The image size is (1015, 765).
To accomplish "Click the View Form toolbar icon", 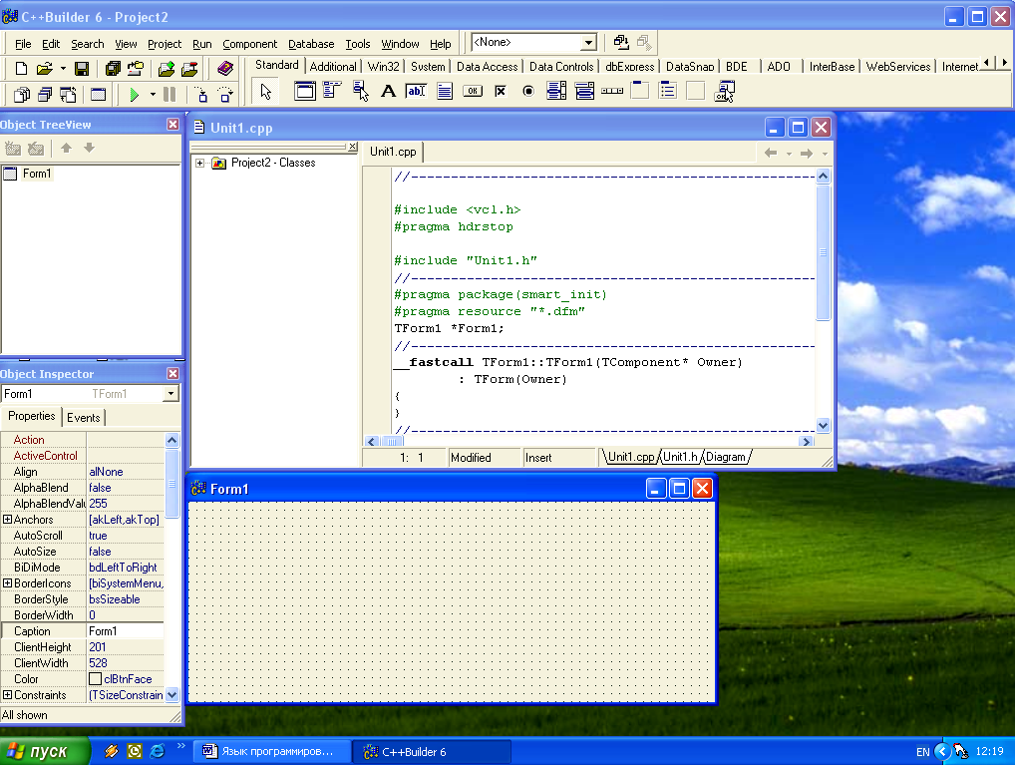I will tap(45, 95).
